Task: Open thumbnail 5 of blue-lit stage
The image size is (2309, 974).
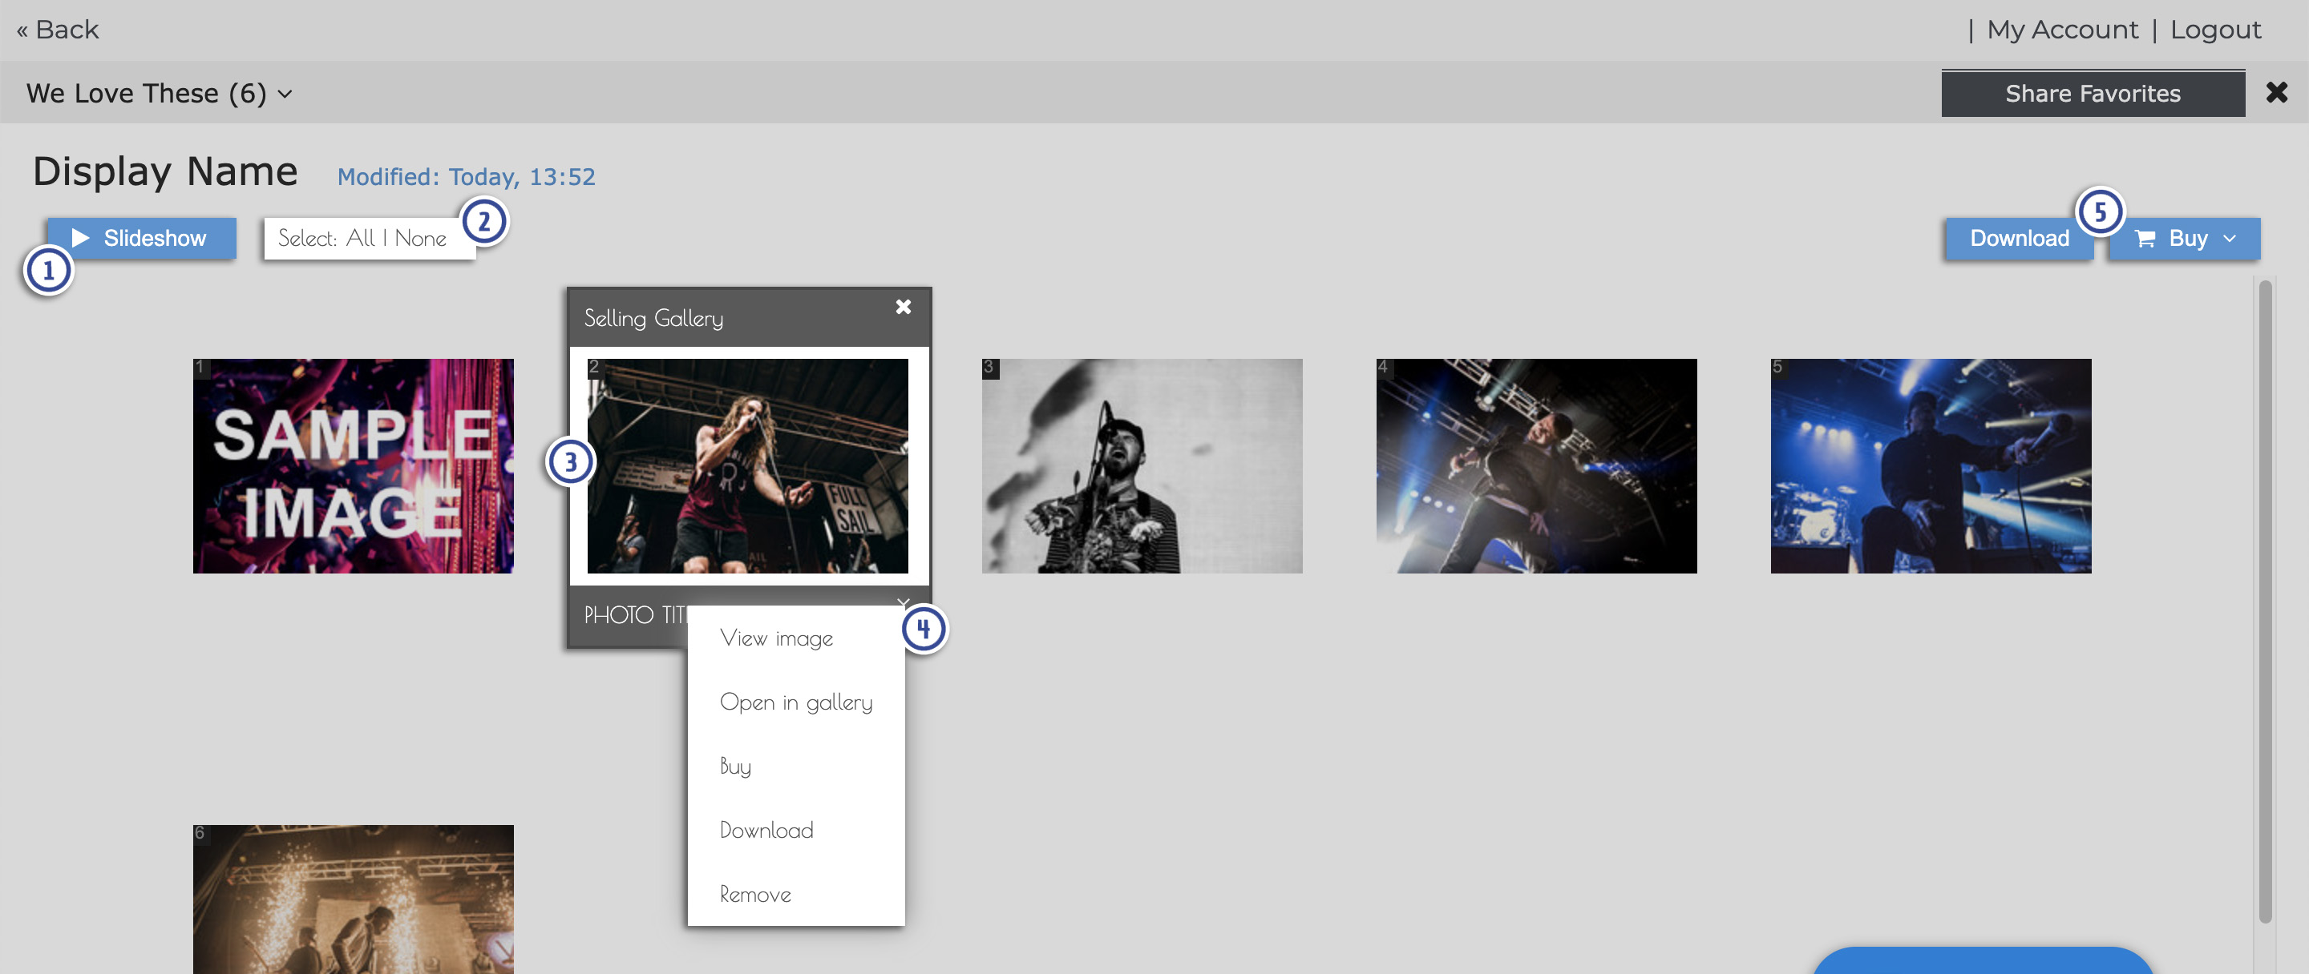Action: (x=1931, y=465)
